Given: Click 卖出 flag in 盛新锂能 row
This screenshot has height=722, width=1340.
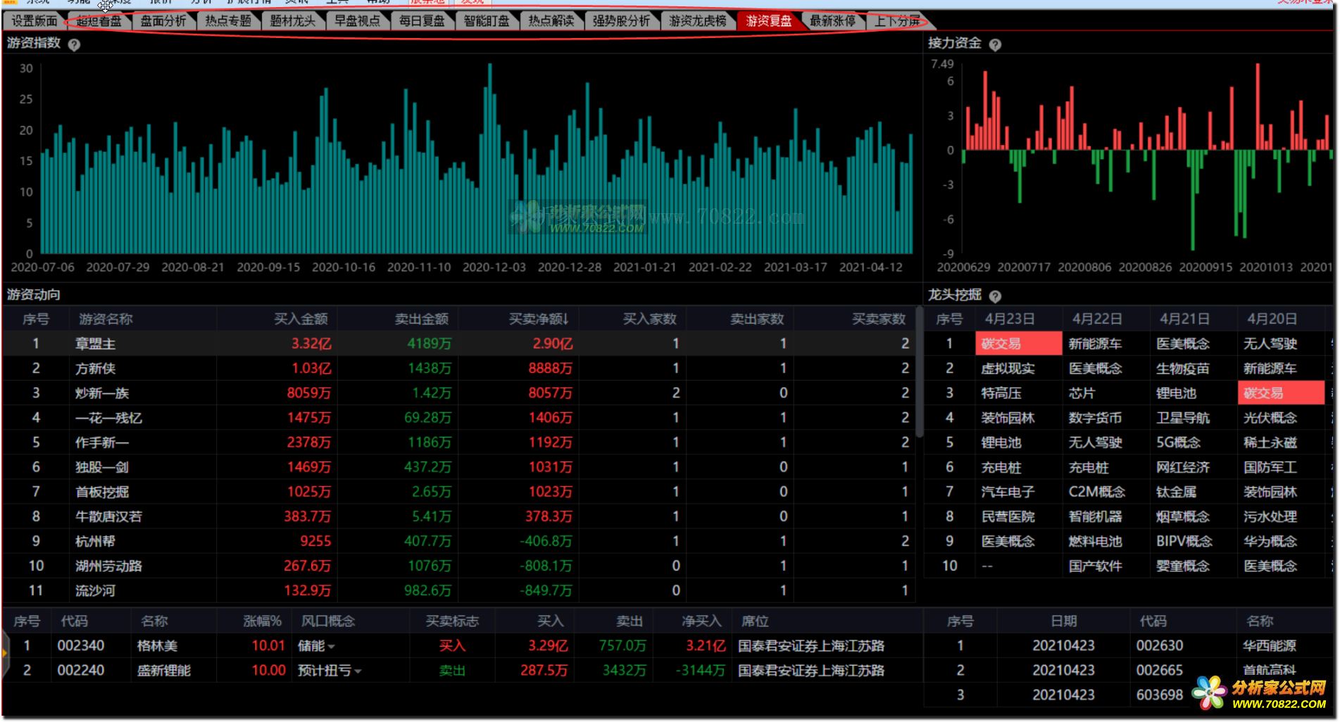Looking at the screenshot, I should point(452,671).
